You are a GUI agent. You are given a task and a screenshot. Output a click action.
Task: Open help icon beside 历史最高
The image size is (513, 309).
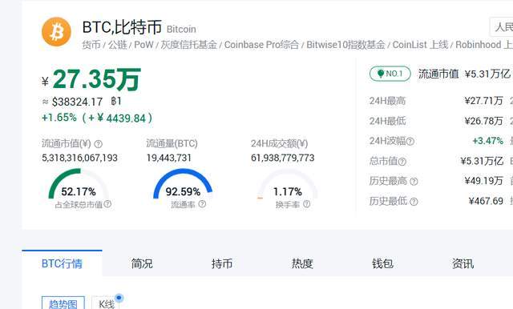[414, 182]
